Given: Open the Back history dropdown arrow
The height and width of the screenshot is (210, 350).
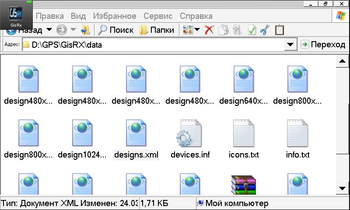Looking at the screenshot, I should 49,30.
